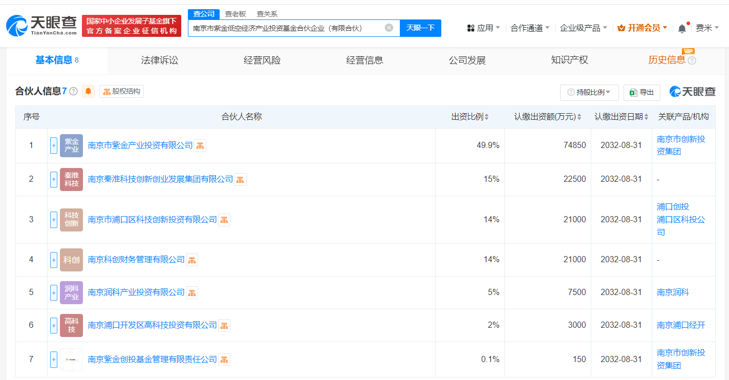729x380 pixels.
Task: Select the 查老板 search tab
Action: pos(235,14)
